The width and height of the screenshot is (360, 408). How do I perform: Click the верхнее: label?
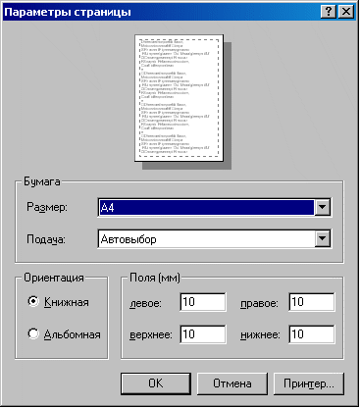point(151,335)
